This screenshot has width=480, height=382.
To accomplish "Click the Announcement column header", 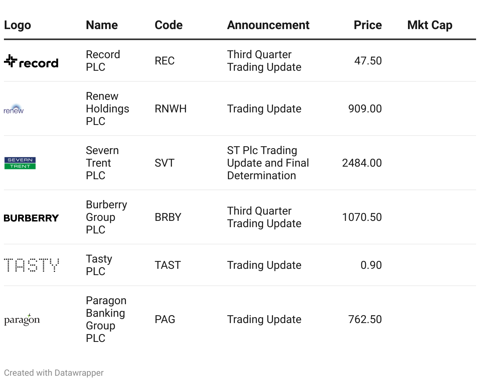I will click(268, 25).
